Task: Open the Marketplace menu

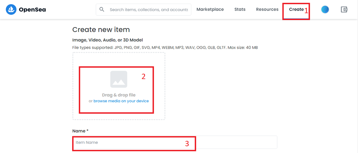Action: click(x=210, y=9)
